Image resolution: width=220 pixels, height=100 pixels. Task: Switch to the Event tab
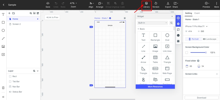[197, 13]
